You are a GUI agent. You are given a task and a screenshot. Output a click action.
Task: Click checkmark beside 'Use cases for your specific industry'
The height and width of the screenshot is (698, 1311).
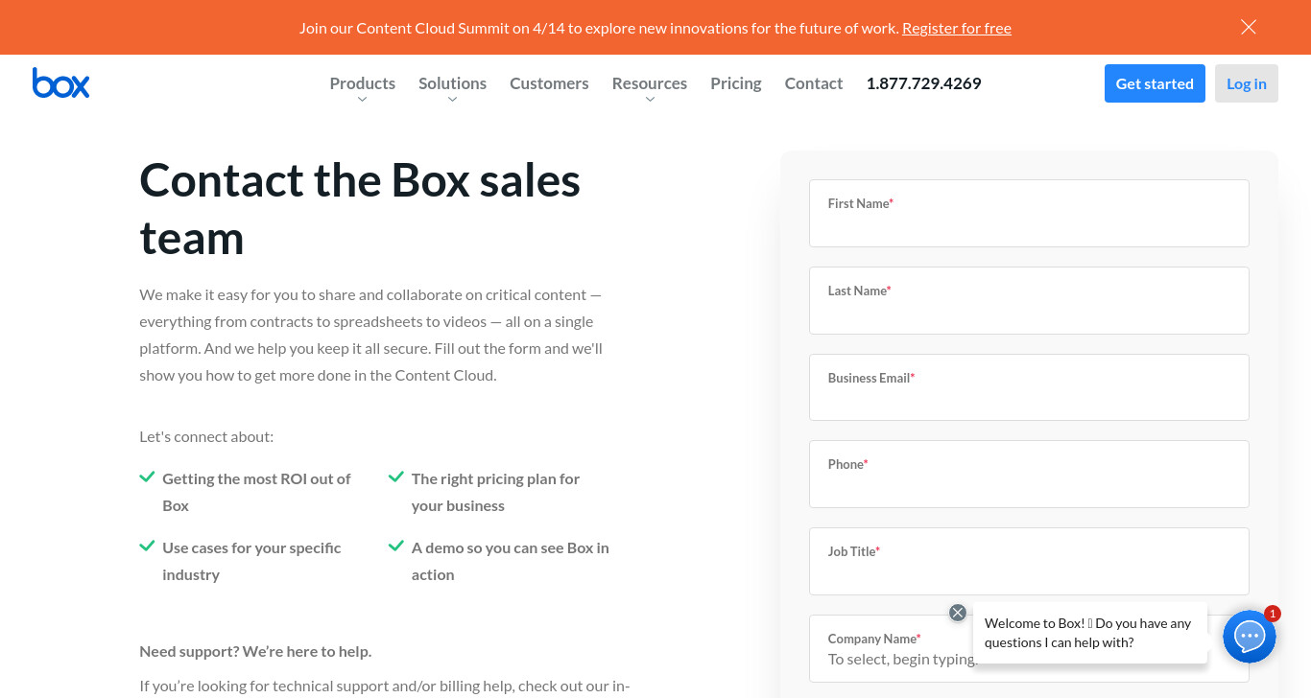pos(147,546)
